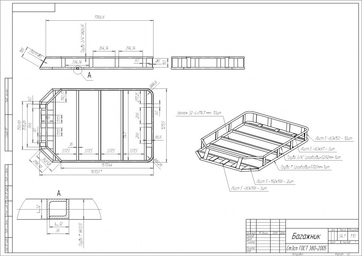Click the 1517,44 dimension in the plan view
The image size is (362, 256).
pos(107,165)
